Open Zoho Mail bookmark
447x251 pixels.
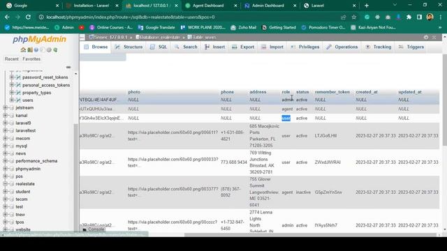[x=244, y=28]
